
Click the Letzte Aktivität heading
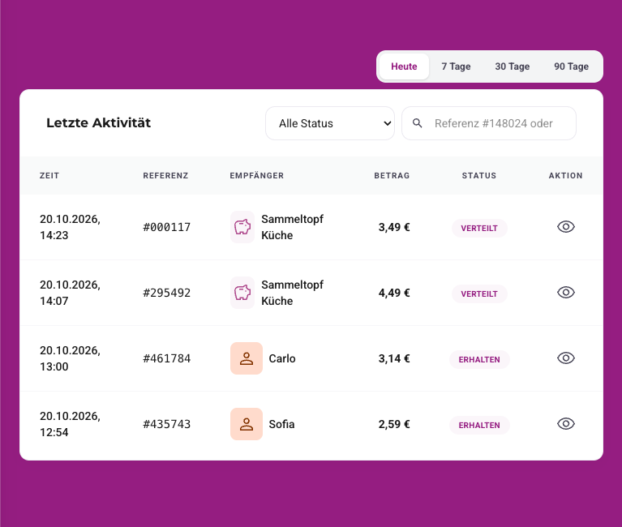point(98,123)
